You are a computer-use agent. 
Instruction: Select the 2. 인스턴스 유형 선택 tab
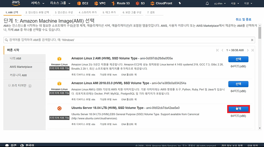(37, 12)
